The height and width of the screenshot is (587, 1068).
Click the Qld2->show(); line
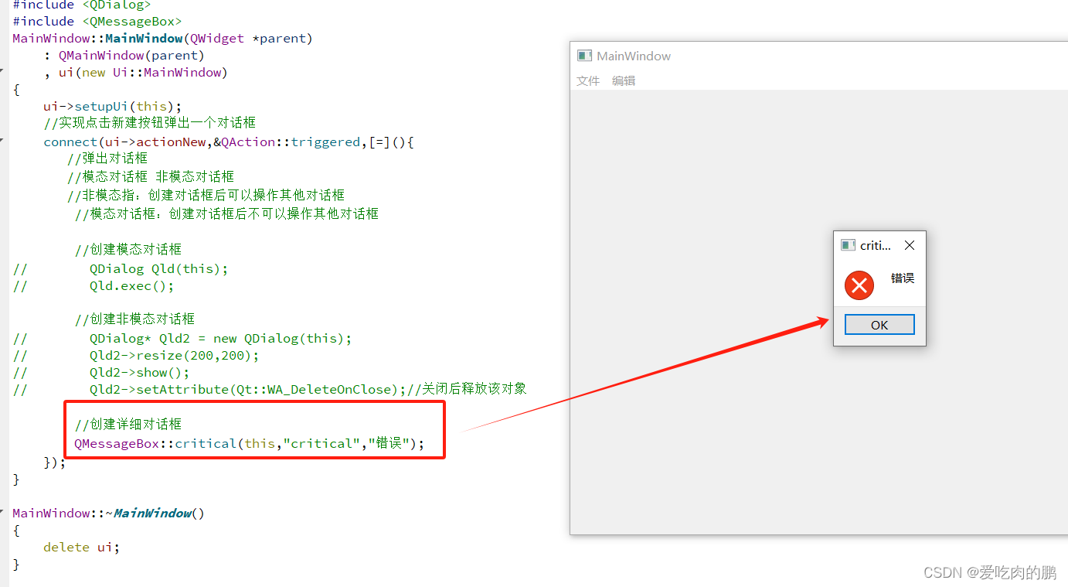click(x=101, y=372)
